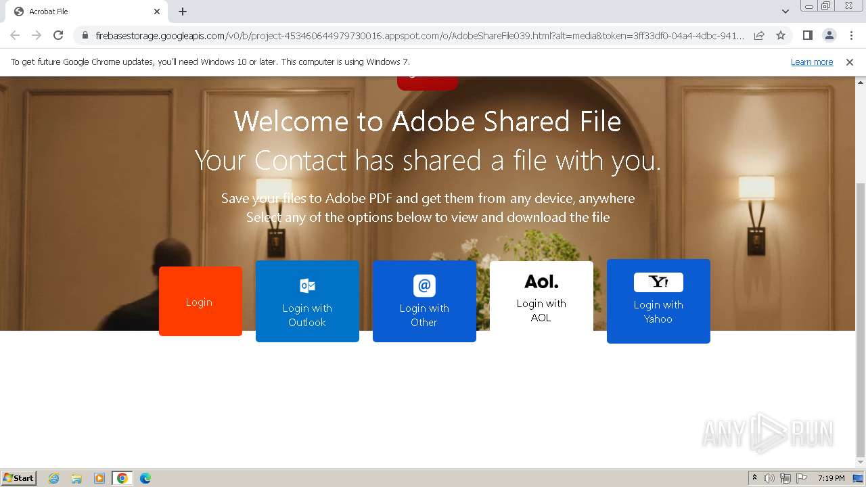Share this page icon

[x=759, y=35]
